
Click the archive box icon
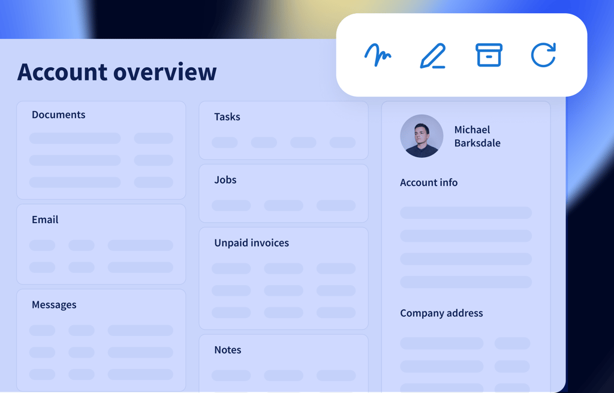click(489, 55)
